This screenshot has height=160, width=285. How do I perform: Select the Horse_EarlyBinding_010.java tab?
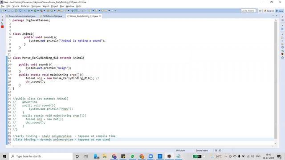84,16
